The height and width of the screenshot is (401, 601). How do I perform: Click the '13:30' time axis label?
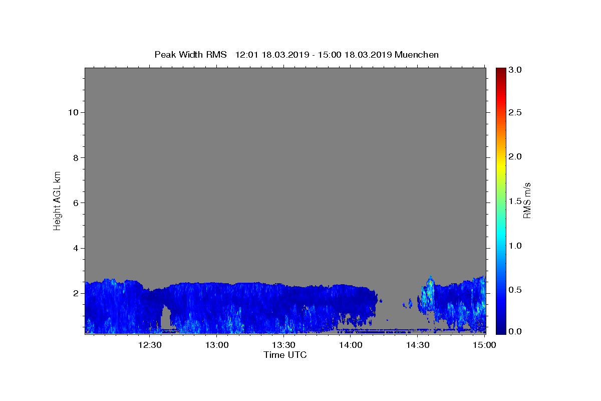pyautogui.click(x=283, y=345)
